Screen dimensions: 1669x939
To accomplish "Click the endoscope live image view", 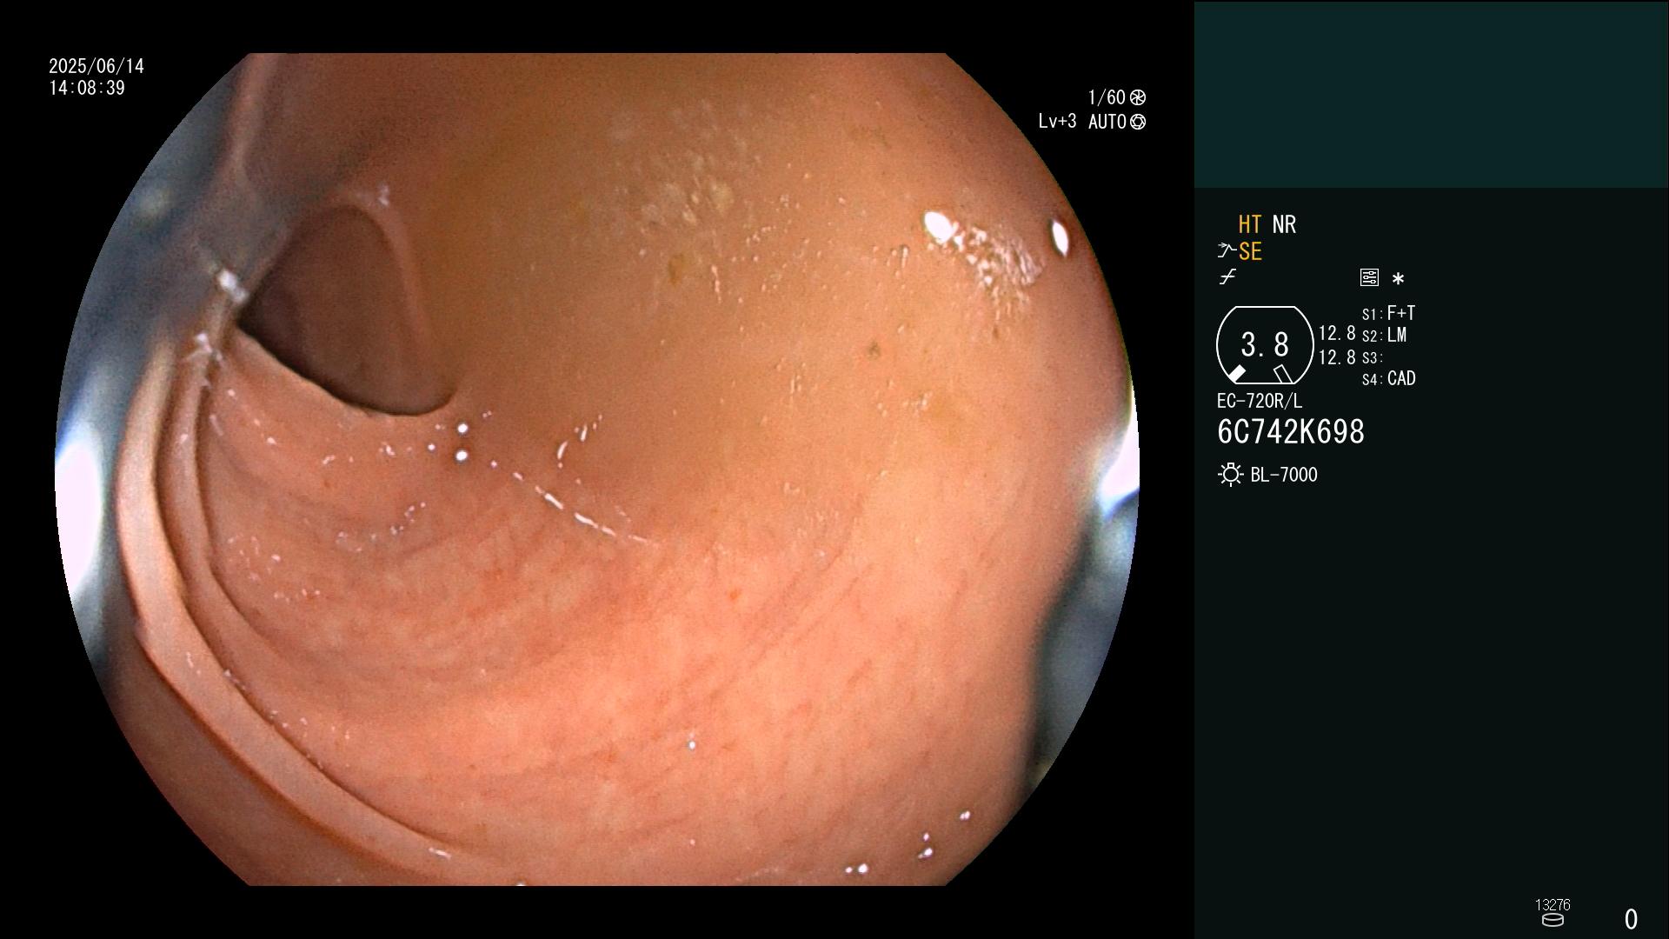I will [x=596, y=469].
